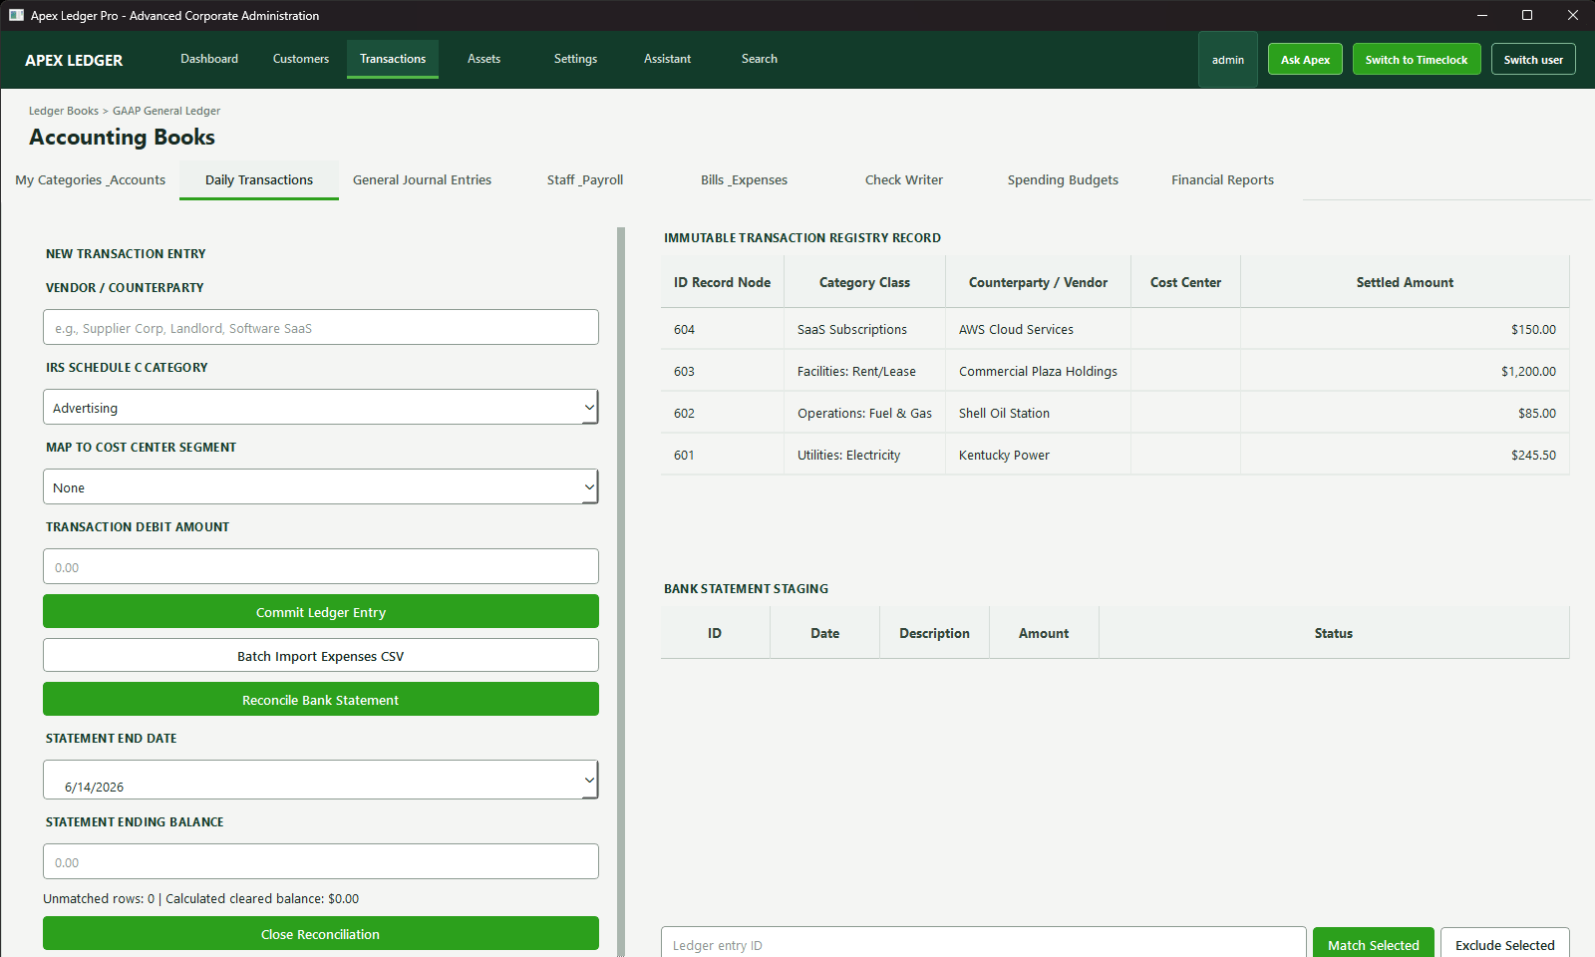The image size is (1595, 957).
Task: Open the Customers menu
Action: (301, 59)
